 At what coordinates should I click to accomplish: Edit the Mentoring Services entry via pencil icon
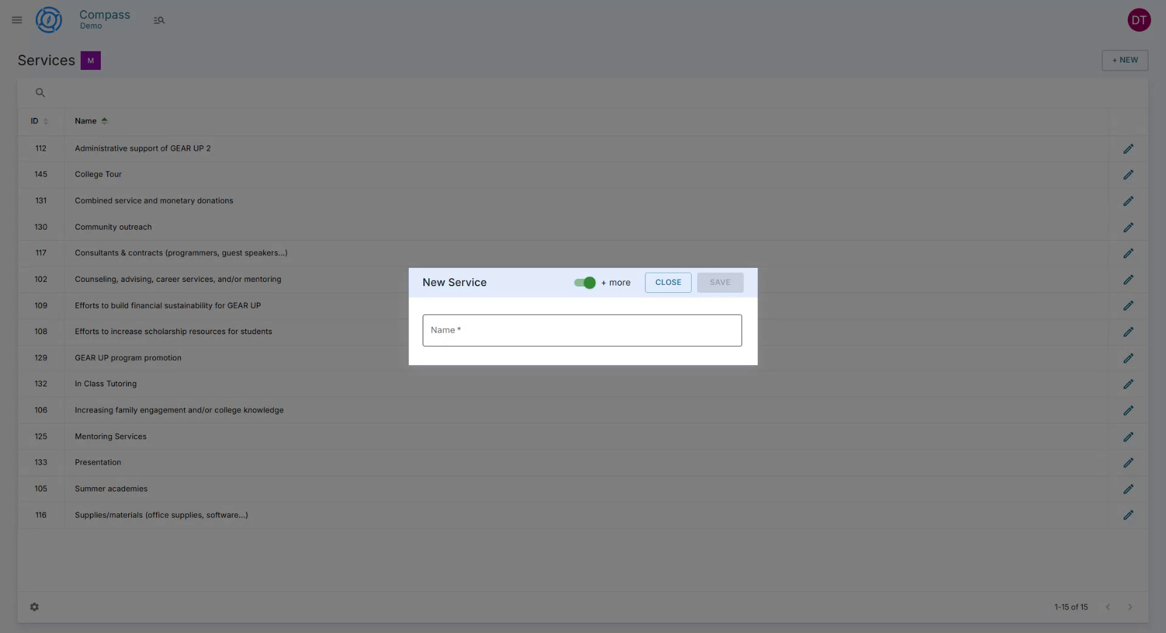point(1128,437)
